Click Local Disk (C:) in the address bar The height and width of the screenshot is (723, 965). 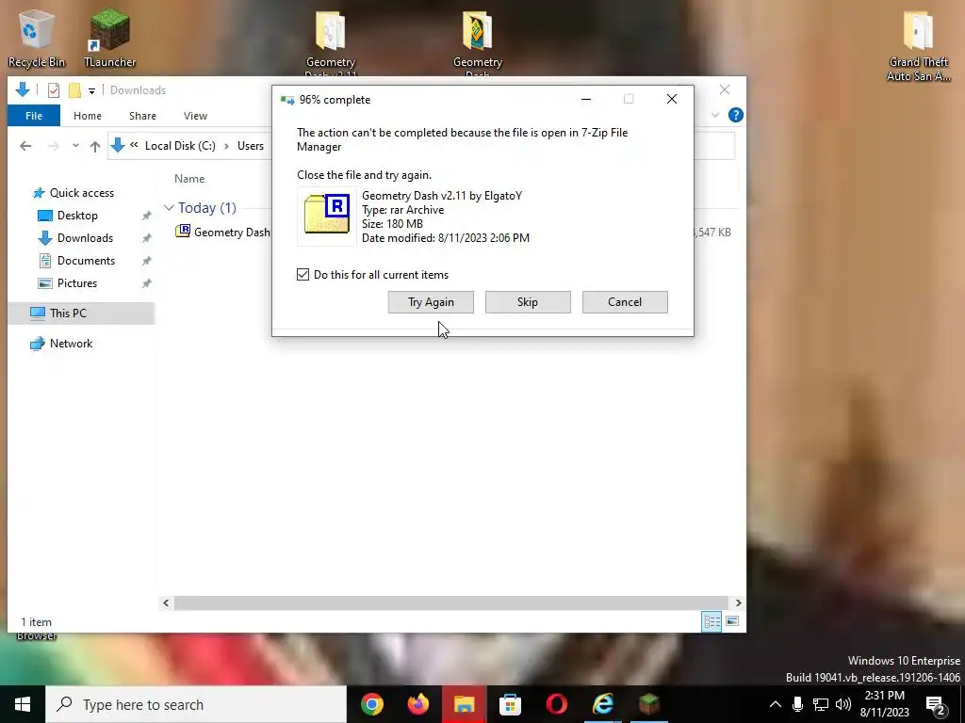pyautogui.click(x=180, y=146)
